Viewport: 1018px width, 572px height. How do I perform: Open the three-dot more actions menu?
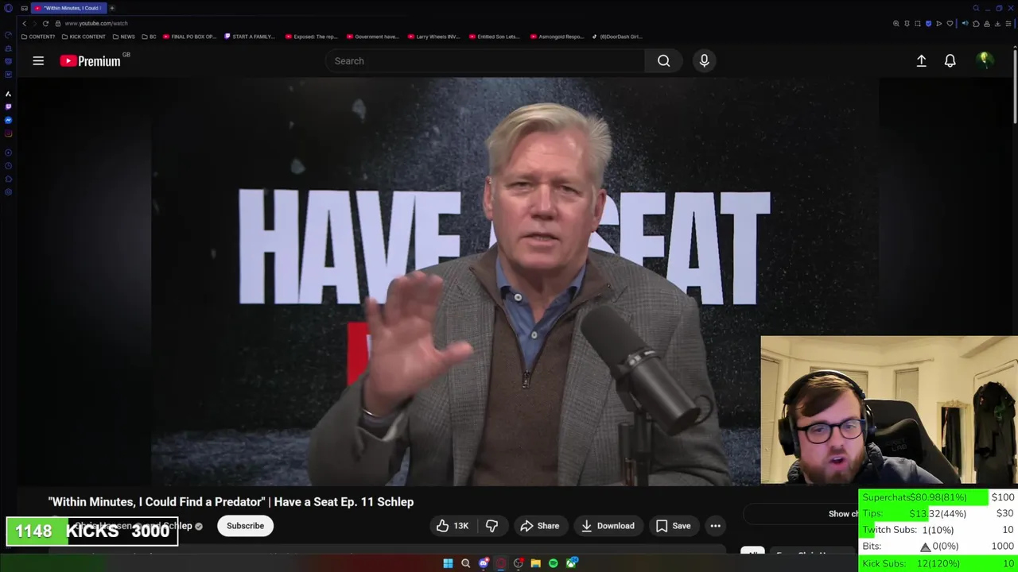point(715,525)
